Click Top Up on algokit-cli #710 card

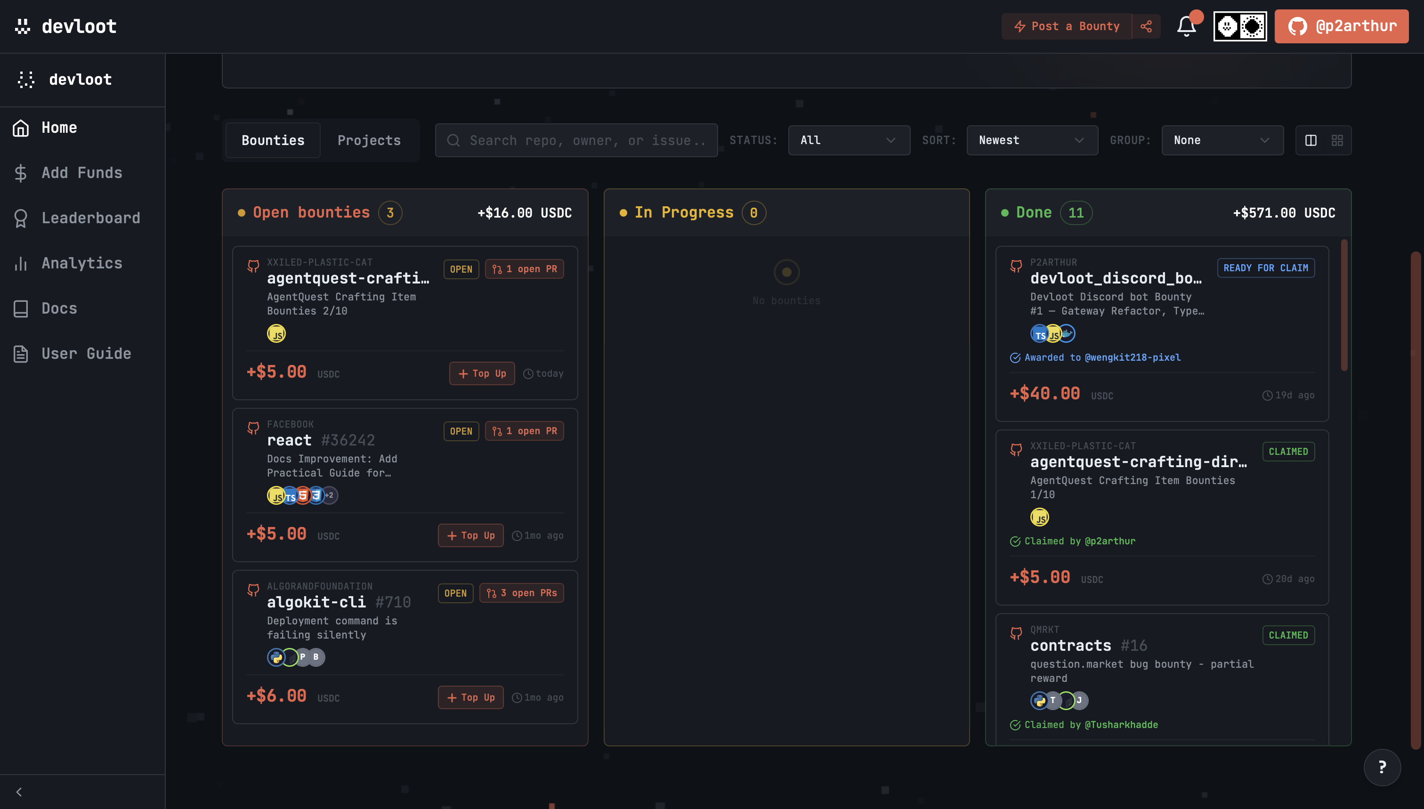470,697
